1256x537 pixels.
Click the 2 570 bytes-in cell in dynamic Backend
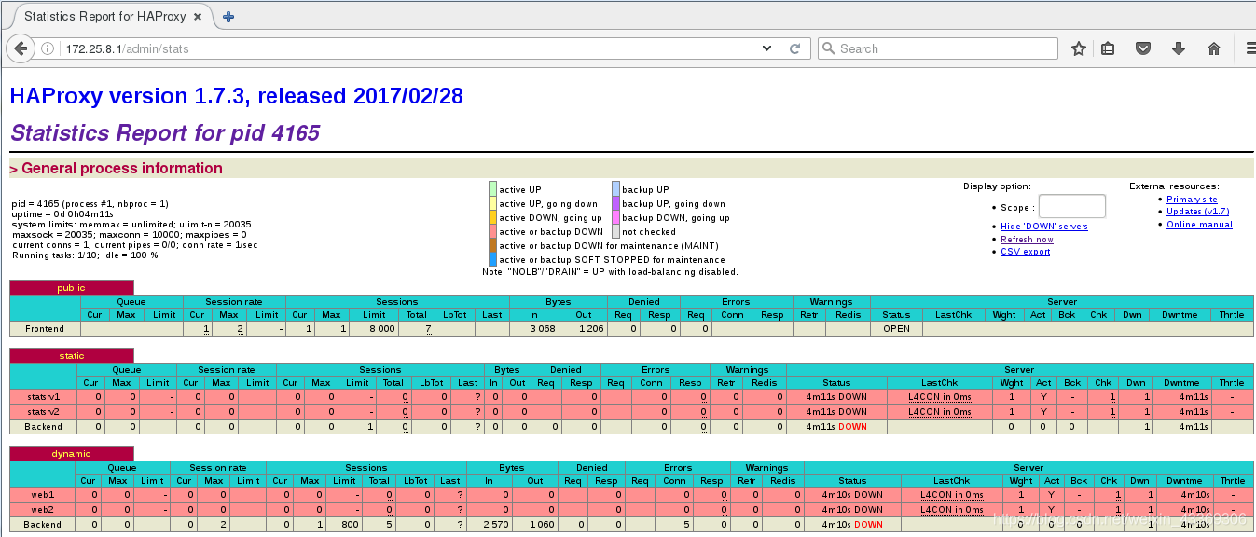(x=490, y=525)
